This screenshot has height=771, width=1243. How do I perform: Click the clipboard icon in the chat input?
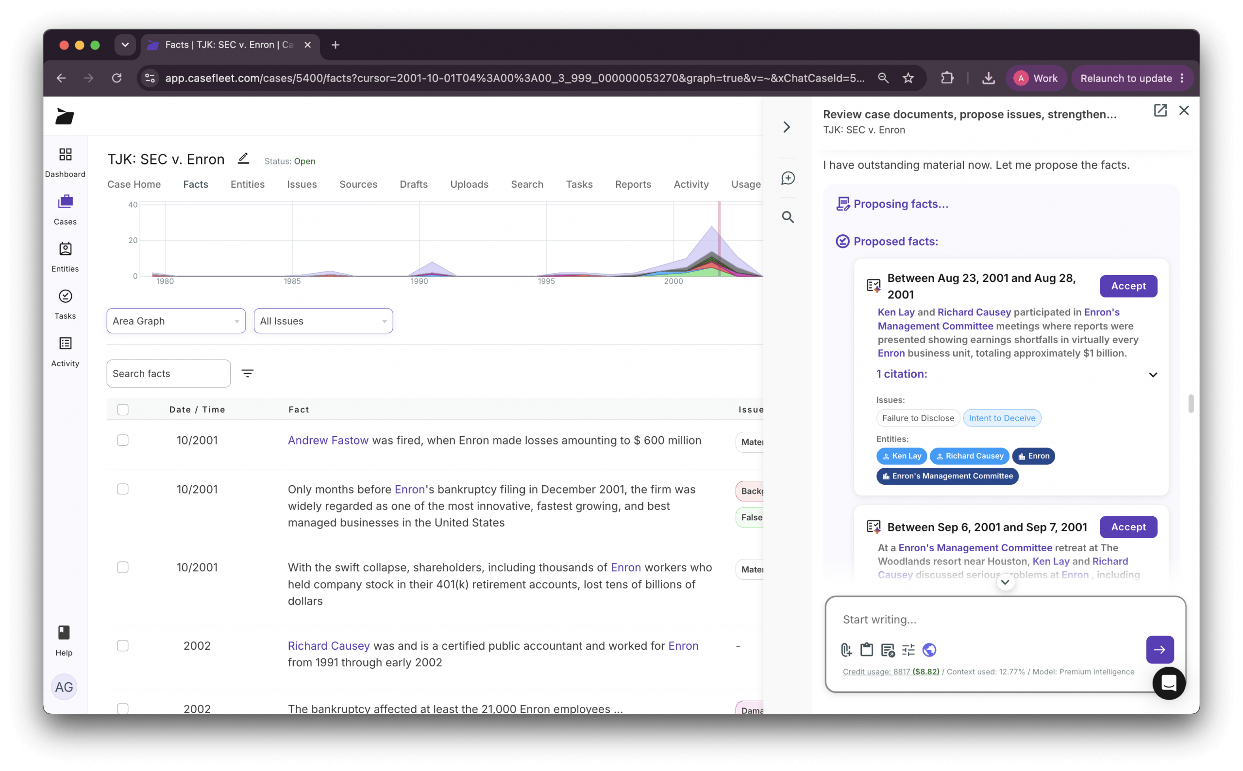(866, 650)
